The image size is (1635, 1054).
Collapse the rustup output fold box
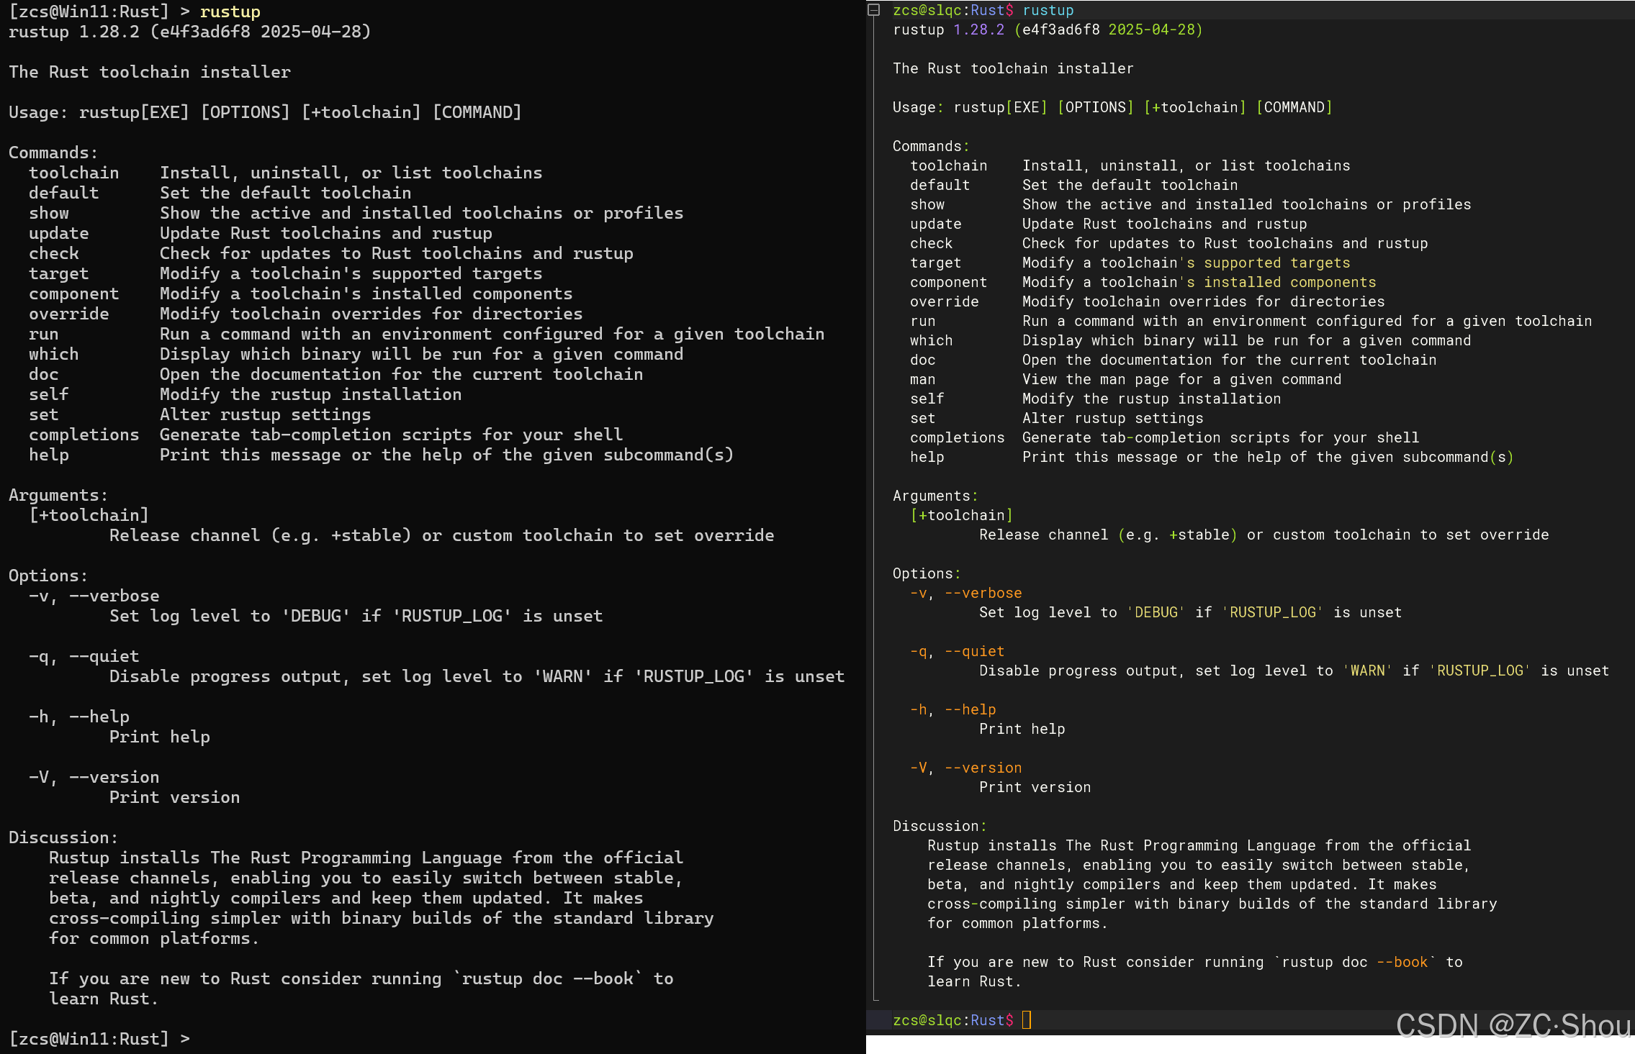point(874,9)
